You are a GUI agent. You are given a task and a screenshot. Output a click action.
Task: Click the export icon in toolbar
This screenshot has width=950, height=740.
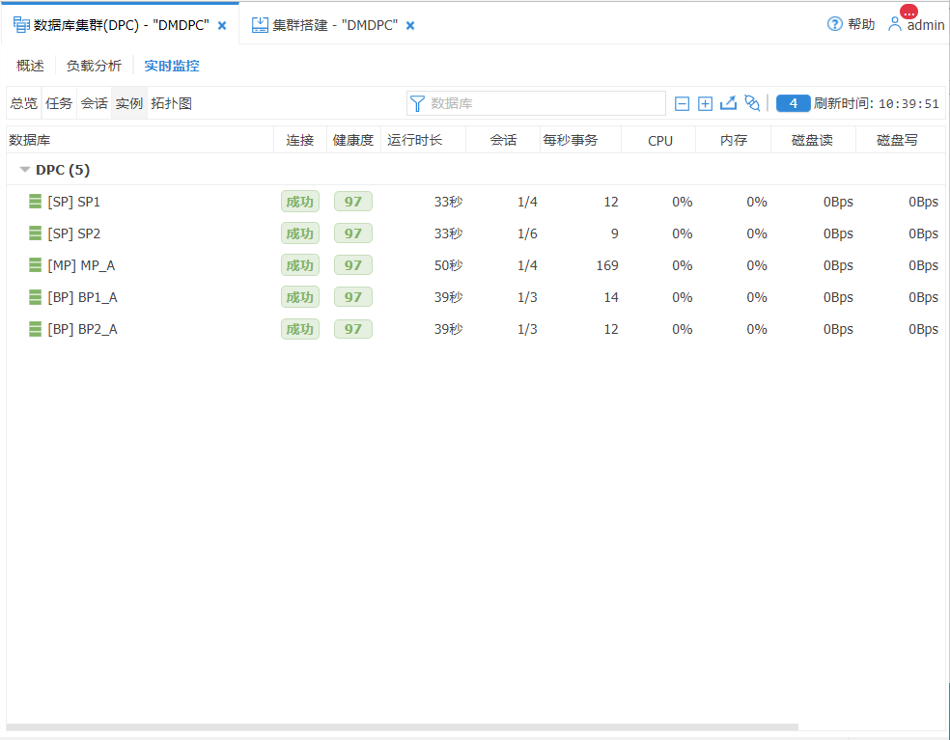tap(728, 103)
